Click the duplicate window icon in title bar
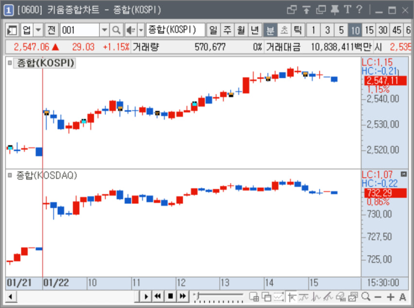Viewport: 414px width, 308px height. click(x=321, y=10)
